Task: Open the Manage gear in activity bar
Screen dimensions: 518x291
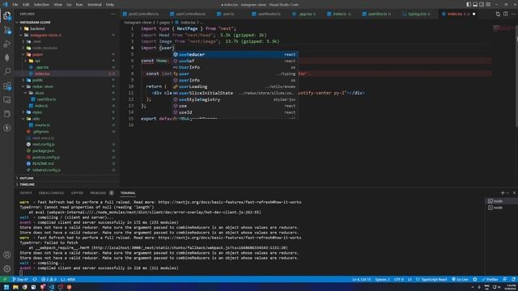Action: coord(7,268)
